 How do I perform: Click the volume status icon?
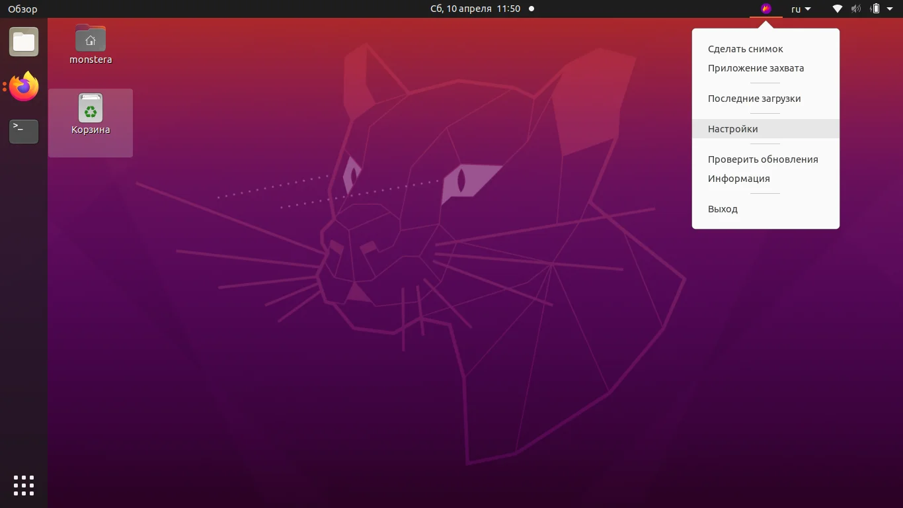(x=855, y=9)
